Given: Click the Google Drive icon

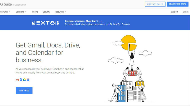Looking at the screenshot, I should click(25, 80).
